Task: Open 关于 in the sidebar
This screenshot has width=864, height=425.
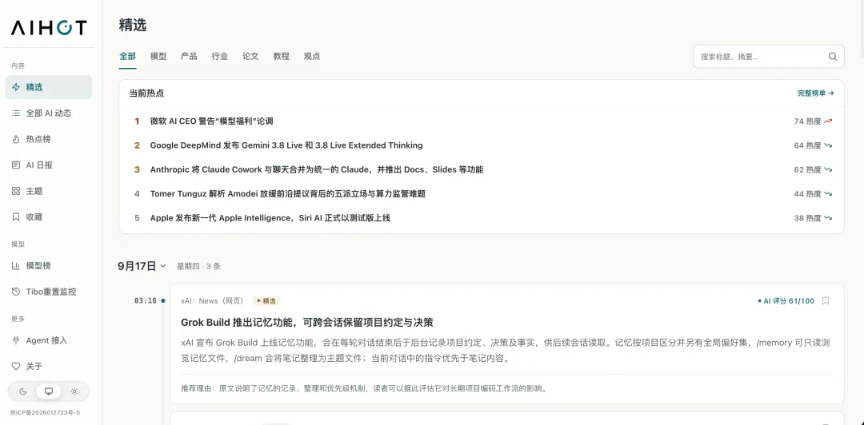Action: point(49,366)
